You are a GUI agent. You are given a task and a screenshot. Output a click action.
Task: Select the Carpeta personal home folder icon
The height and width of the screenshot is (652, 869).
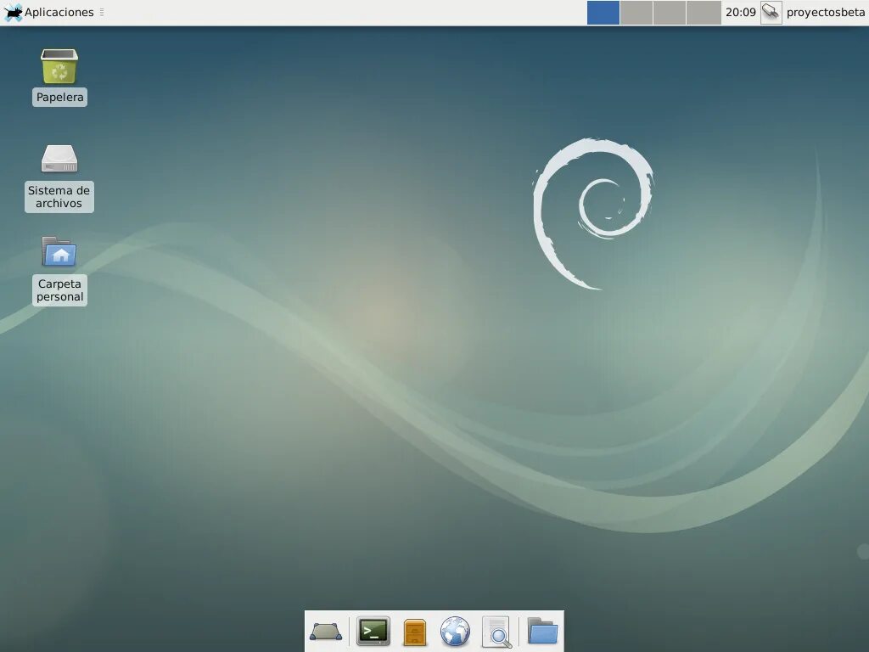(59, 251)
